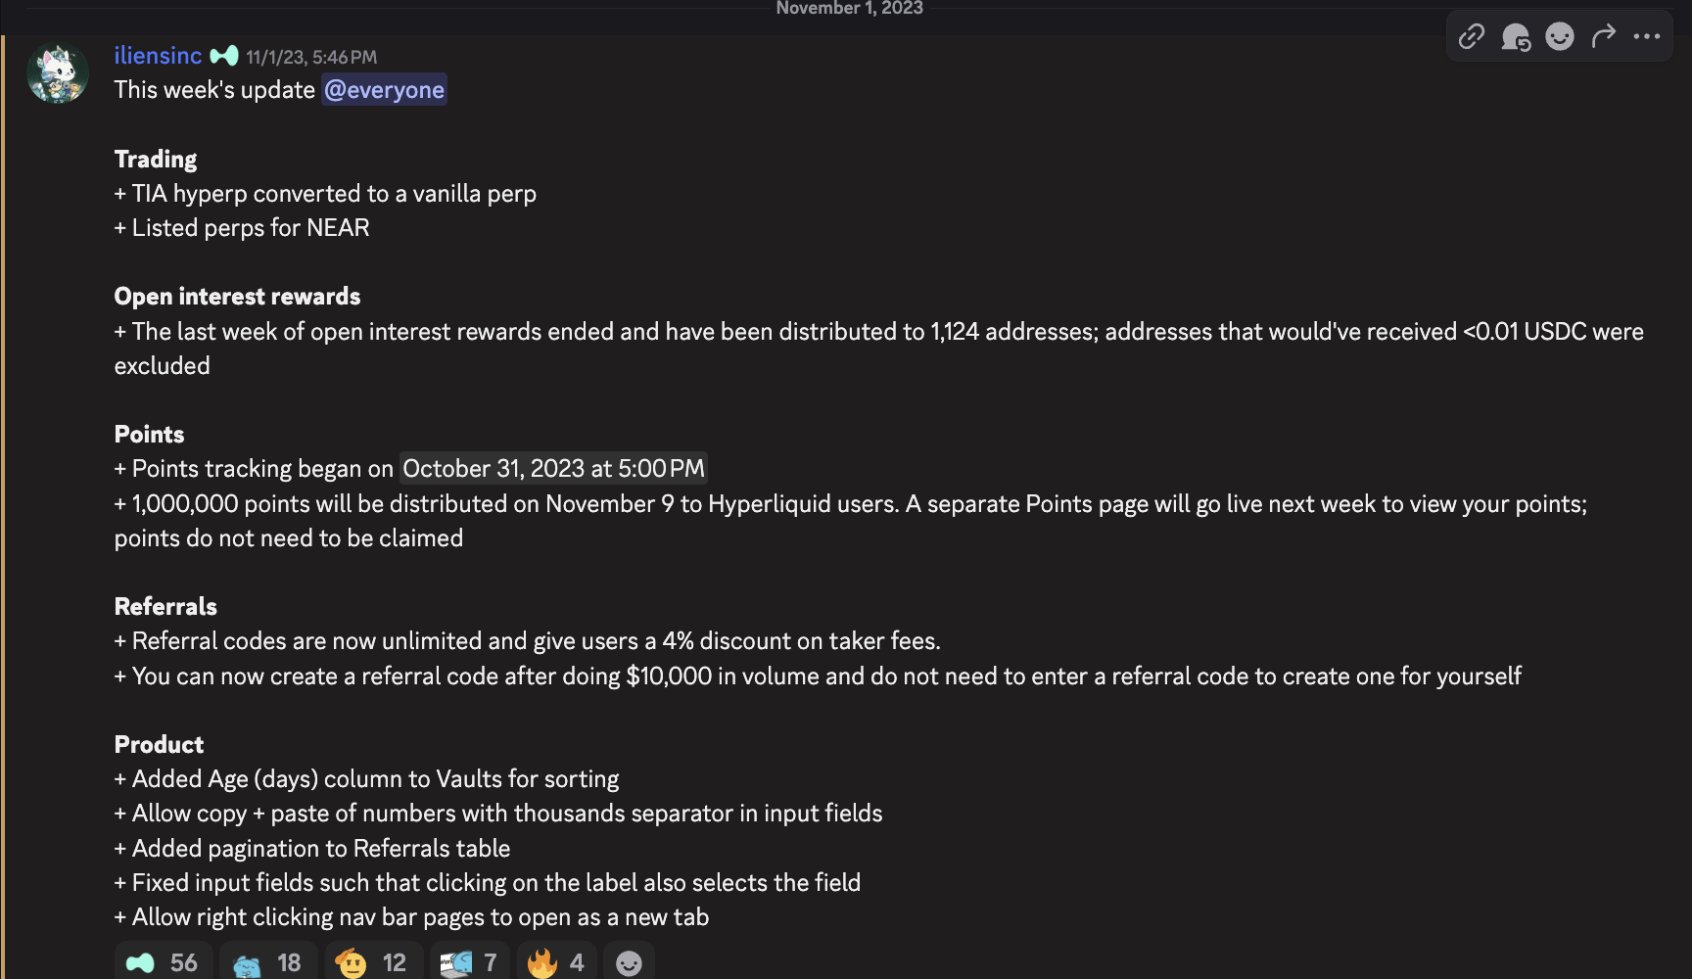
Task: Click the highlighted October 31, 2023 timestamp
Action: [x=552, y=468]
